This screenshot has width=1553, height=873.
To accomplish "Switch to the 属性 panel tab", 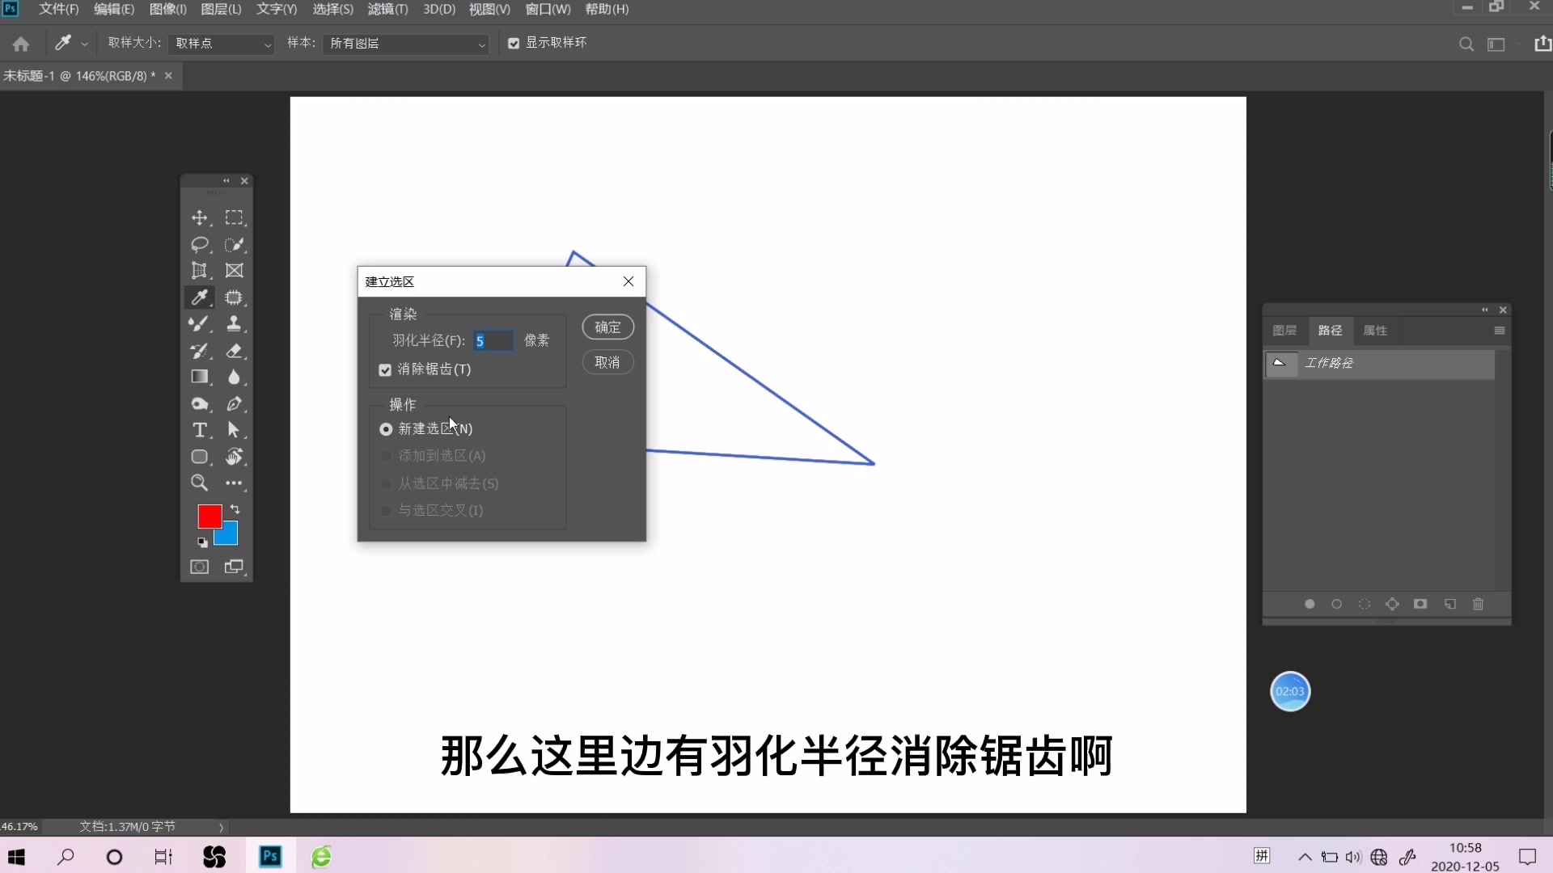I will 1375,331.
